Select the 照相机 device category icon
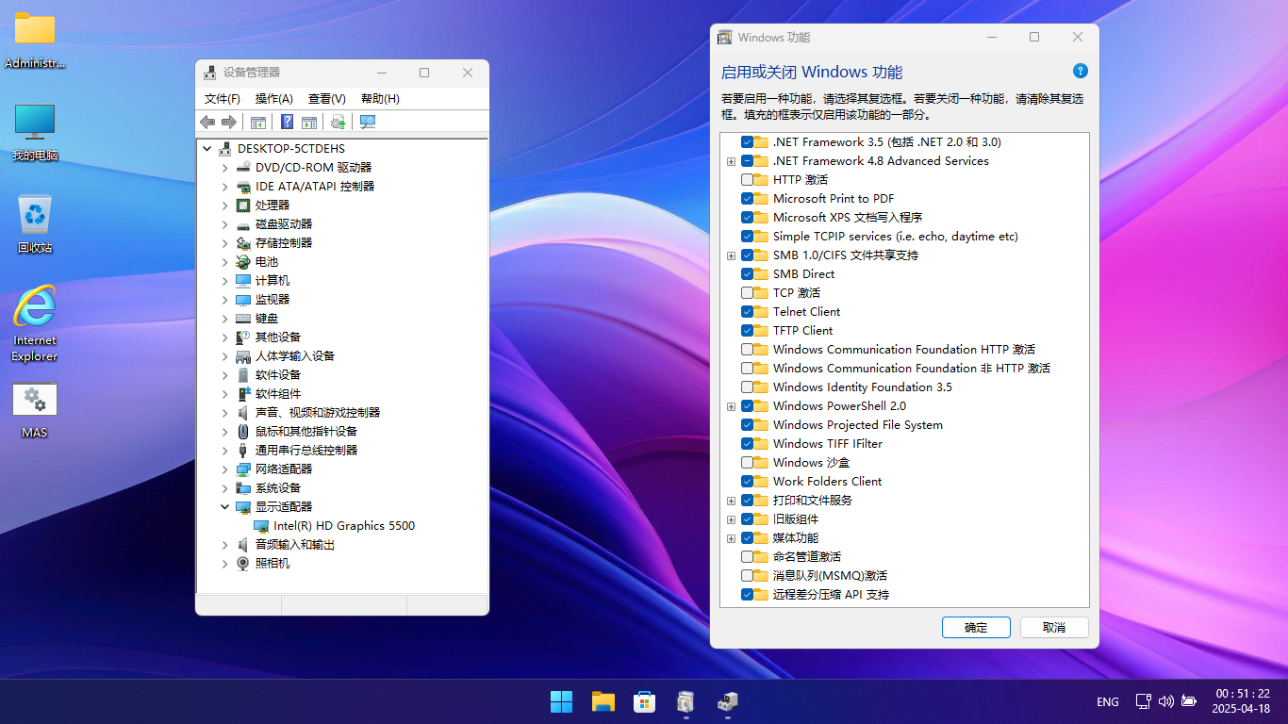Screen dimensions: 1288x724 (x=243, y=563)
